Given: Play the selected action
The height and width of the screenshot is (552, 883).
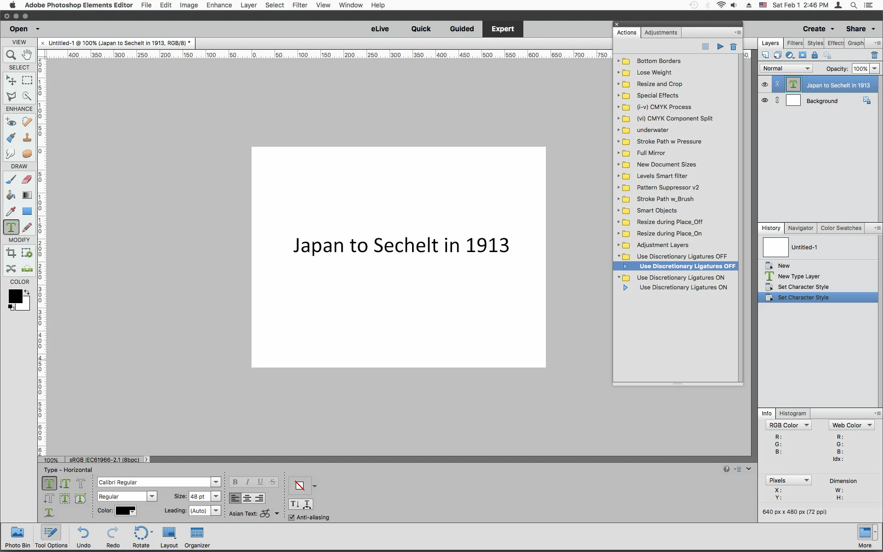Looking at the screenshot, I should (720, 46).
